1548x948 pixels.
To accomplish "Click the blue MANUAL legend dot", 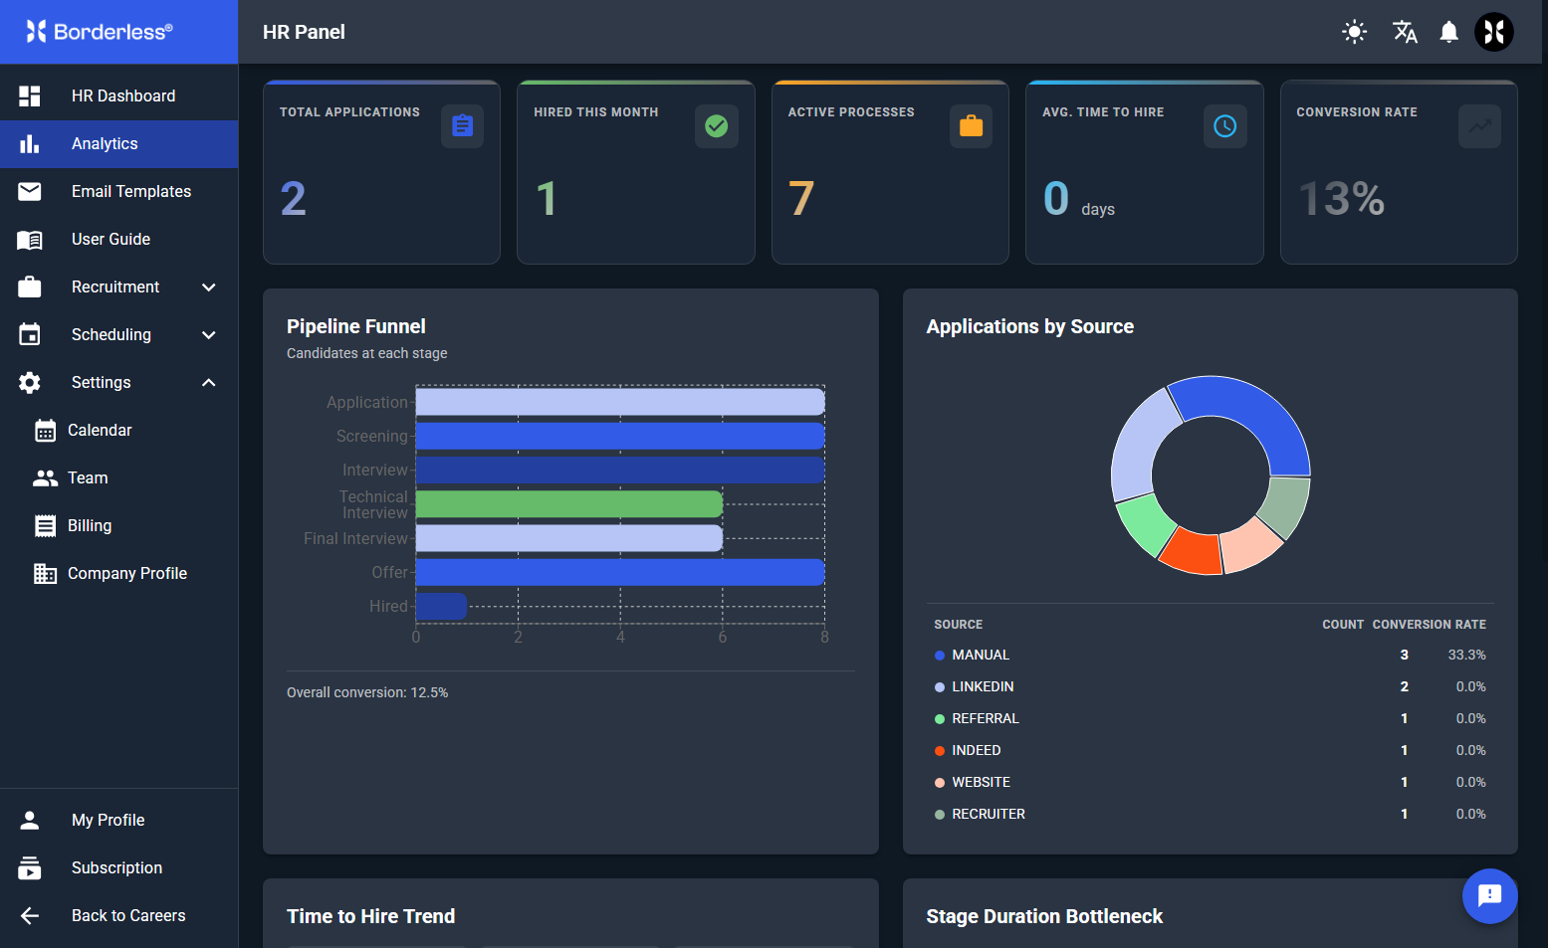I will 940,656.
